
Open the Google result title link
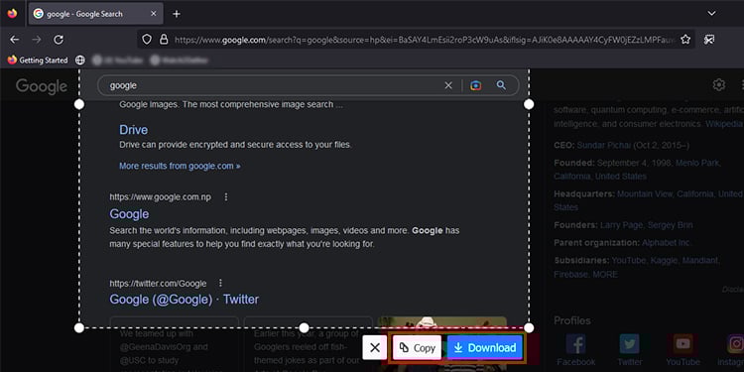(129, 214)
